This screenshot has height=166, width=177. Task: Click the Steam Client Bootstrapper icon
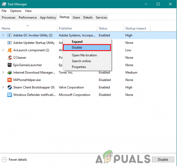9,88
